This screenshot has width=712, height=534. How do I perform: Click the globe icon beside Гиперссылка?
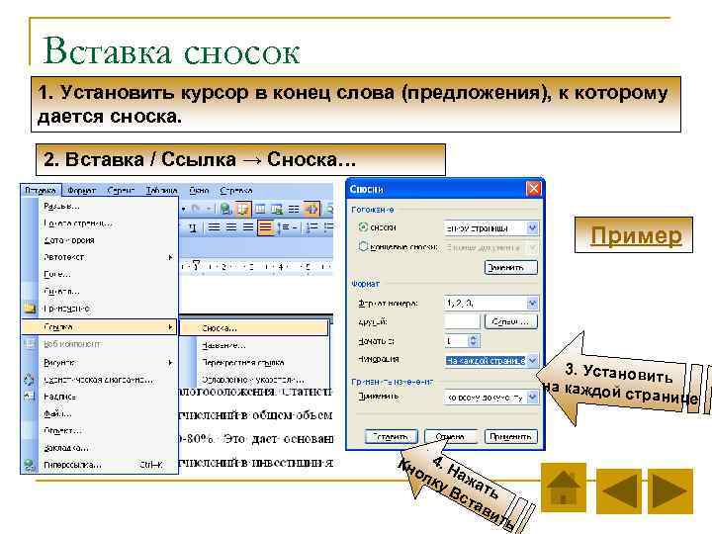point(29,464)
